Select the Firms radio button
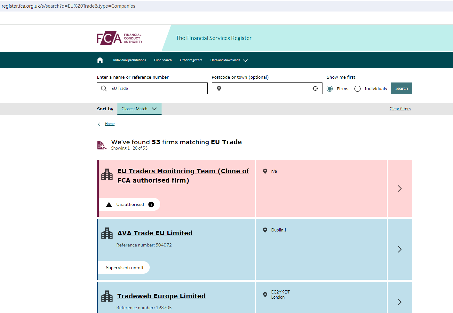Screen dimensions: 453x313 tap(330, 89)
